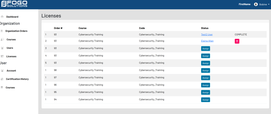Click the Organization Orders sidebar icon
Viewport: 271px width, 114px height.
[x=2, y=31]
